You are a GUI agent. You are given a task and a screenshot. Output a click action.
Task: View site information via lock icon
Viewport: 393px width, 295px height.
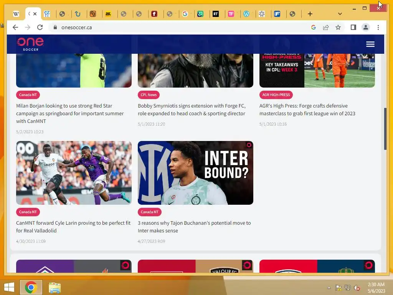pyautogui.click(x=55, y=27)
